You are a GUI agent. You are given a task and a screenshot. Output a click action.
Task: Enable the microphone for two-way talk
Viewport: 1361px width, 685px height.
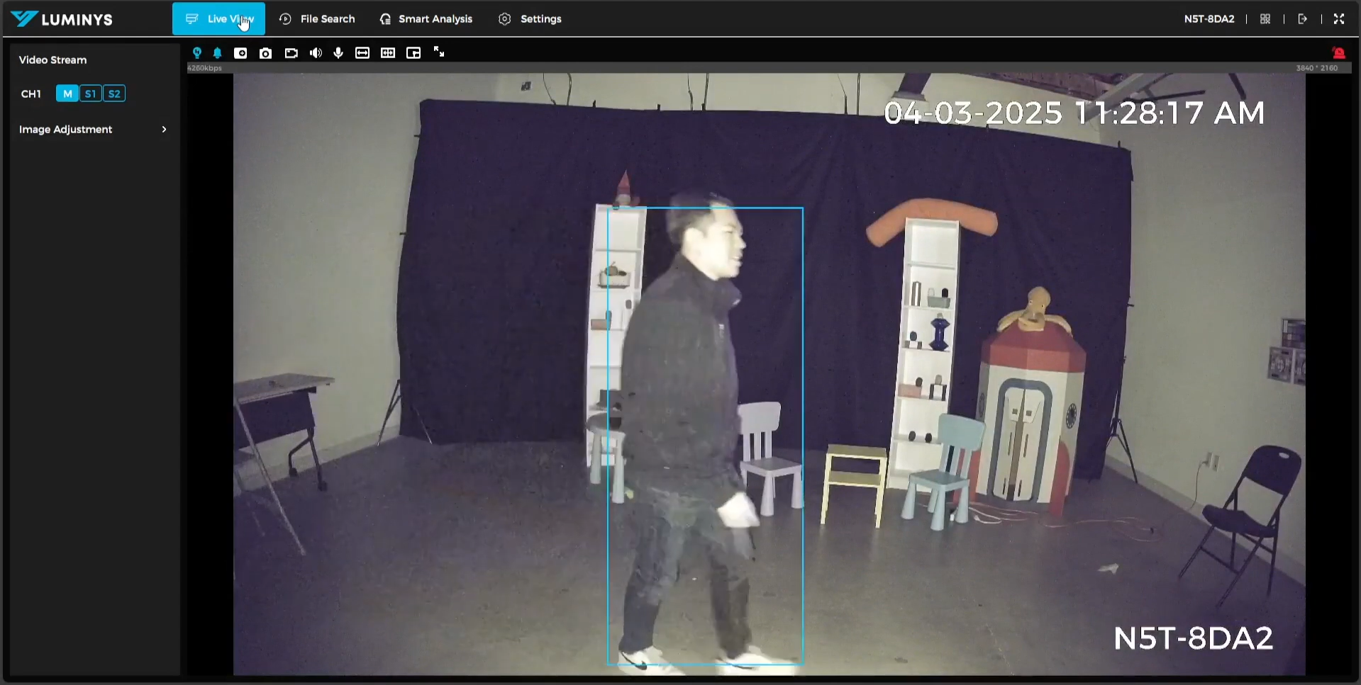(x=338, y=53)
